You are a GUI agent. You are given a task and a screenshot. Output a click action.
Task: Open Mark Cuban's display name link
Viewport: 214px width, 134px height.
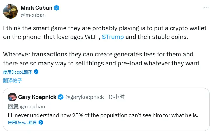click(x=36, y=8)
